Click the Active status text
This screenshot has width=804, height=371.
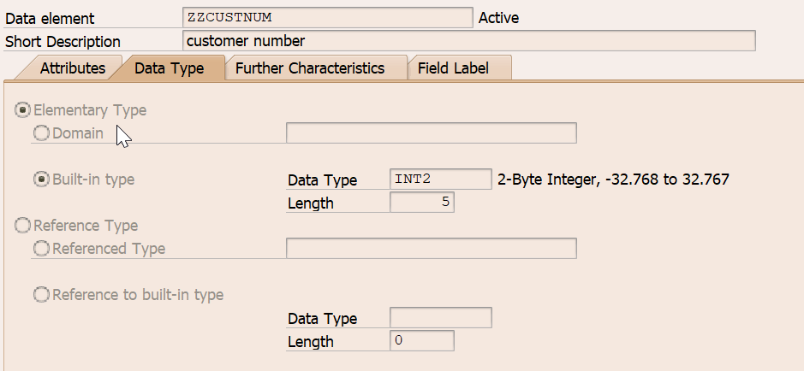pyautogui.click(x=498, y=18)
